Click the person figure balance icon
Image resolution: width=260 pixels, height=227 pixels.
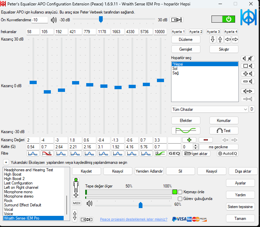(76, 187)
